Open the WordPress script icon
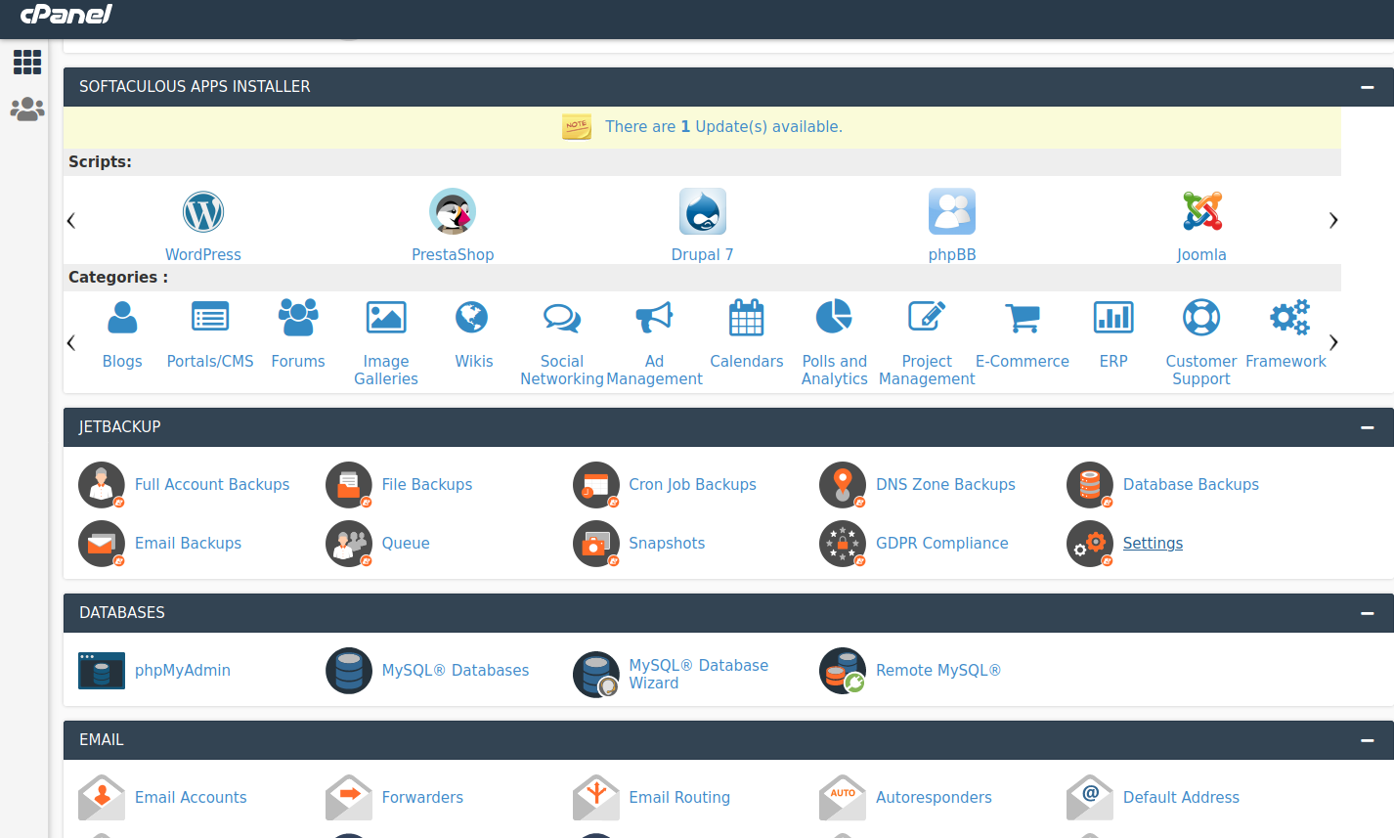Image resolution: width=1394 pixels, height=838 pixels. [x=203, y=211]
